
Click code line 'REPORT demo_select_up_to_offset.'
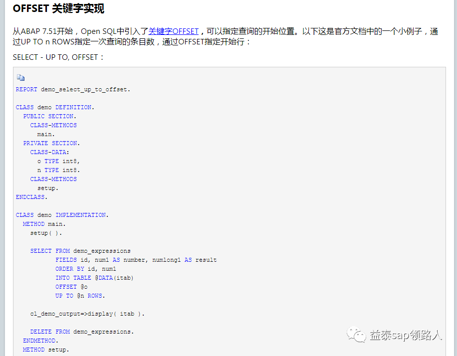[x=73, y=89]
